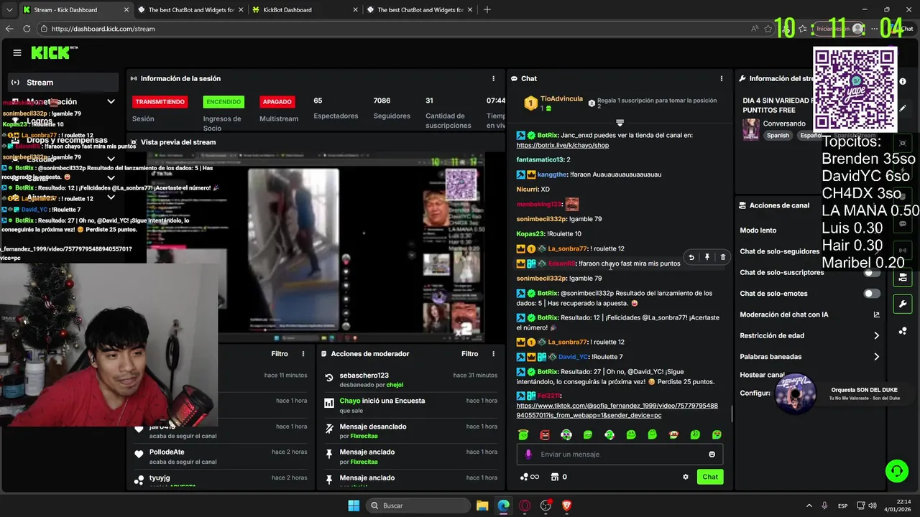Viewport: 920px width, 517px height.
Task: Click the green Chat send button
Action: (x=710, y=477)
